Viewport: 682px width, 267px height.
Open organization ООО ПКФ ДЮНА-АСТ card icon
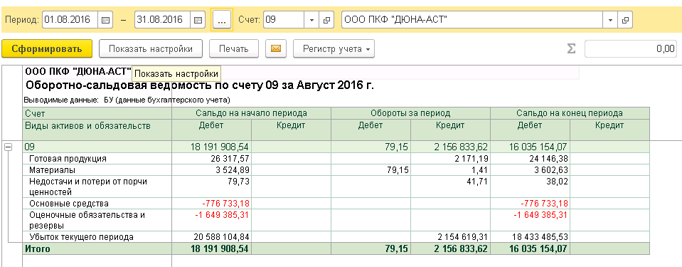click(625, 20)
